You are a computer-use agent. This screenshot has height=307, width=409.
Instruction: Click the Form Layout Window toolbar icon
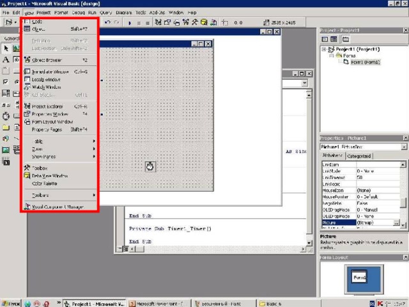tap(176, 22)
